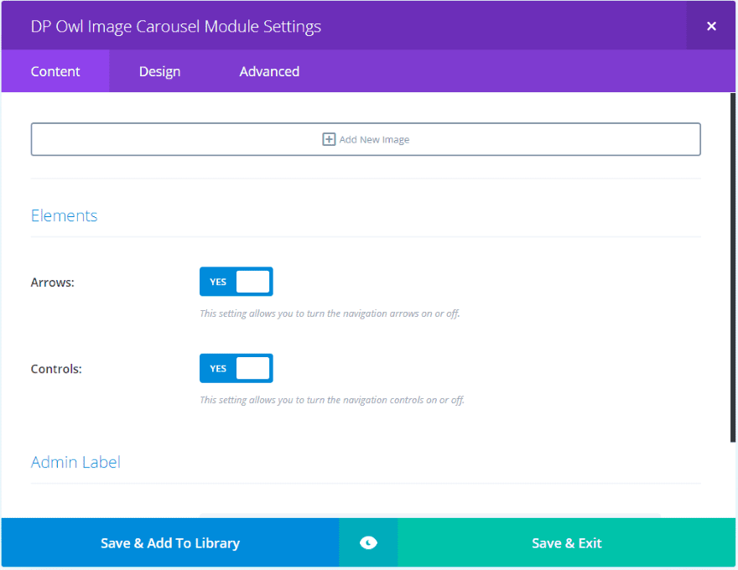Image resolution: width=738 pixels, height=570 pixels.
Task: Open the Design tab
Action: click(159, 71)
